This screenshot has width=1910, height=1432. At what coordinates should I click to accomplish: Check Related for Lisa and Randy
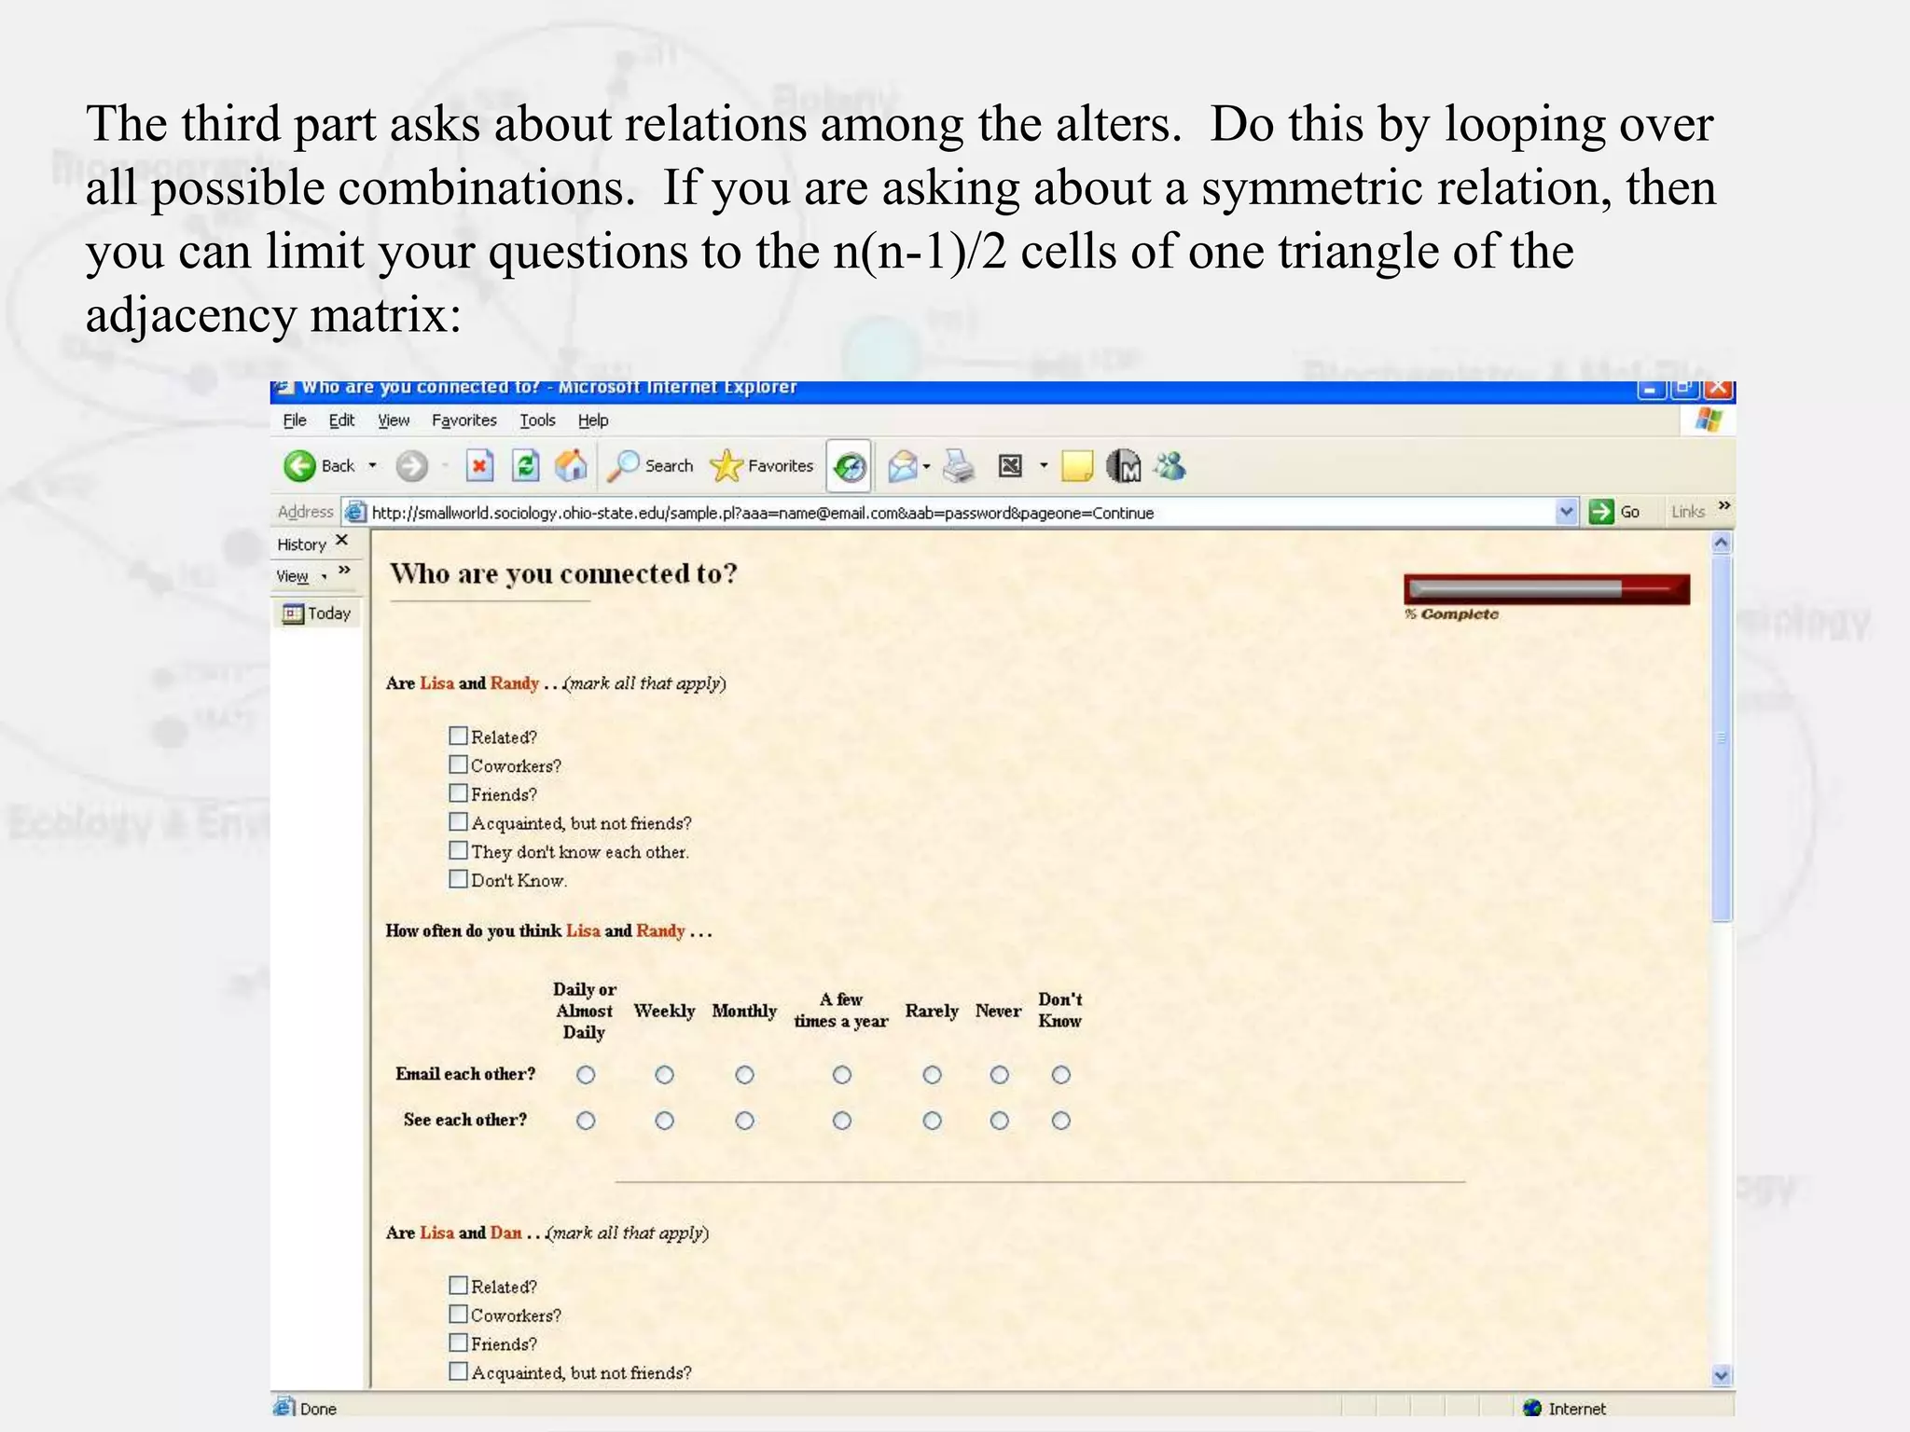pos(458,736)
